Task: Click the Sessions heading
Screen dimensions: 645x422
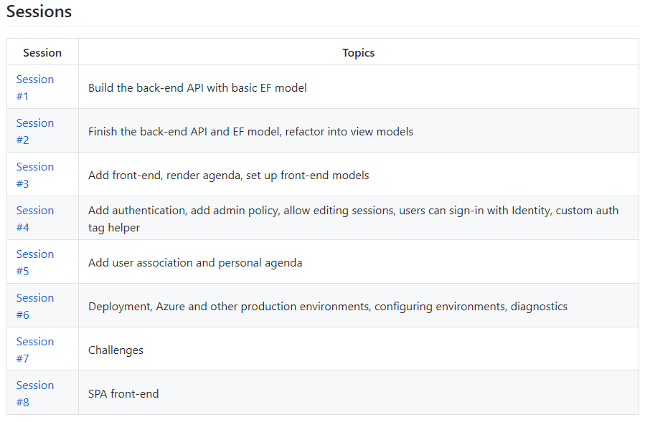Action: click(x=39, y=11)
